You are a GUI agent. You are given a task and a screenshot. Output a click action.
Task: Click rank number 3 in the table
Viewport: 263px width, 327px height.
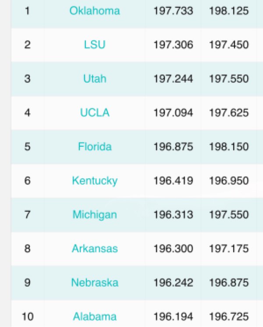point(28,79)
